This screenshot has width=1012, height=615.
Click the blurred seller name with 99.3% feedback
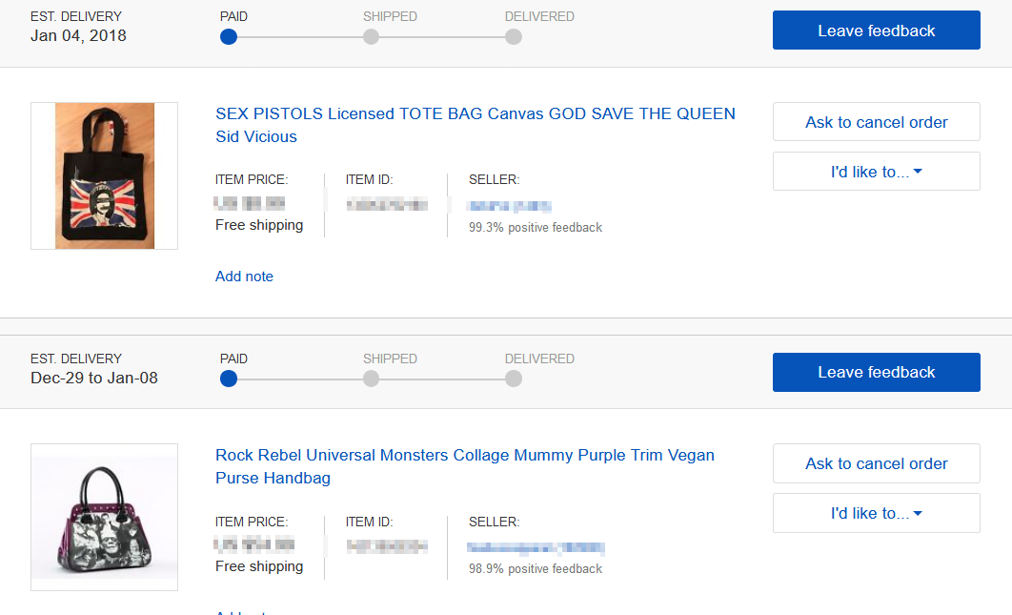(x=509, y=205)
